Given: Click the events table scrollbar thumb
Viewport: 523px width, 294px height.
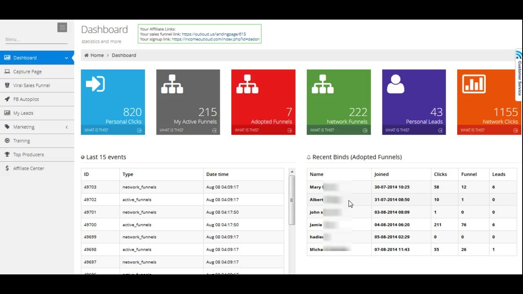Looking at the screenshot, I should [x=292, y=200].
